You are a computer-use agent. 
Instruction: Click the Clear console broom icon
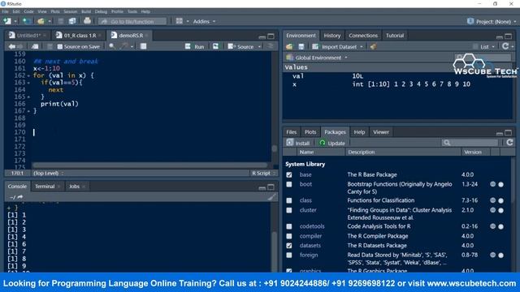271,197
